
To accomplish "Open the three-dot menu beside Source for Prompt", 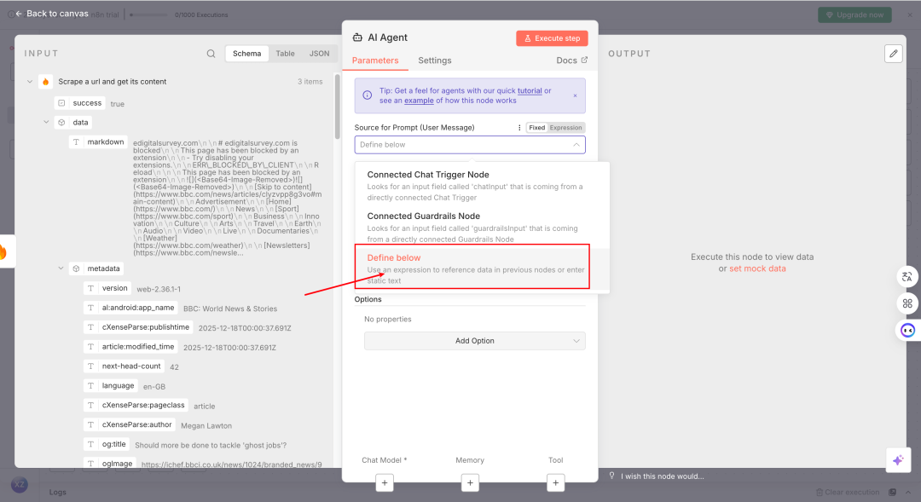I will 519,127.
